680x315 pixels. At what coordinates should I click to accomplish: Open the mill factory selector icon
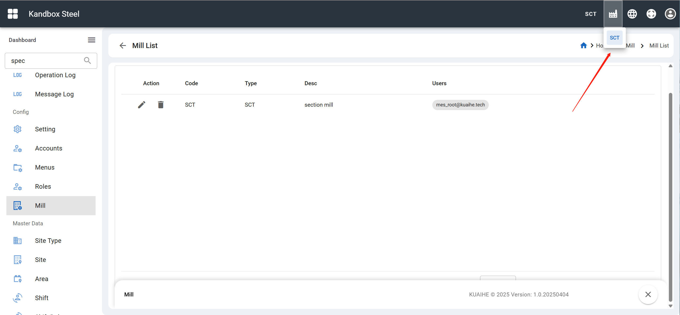click(x=613, y=14)
